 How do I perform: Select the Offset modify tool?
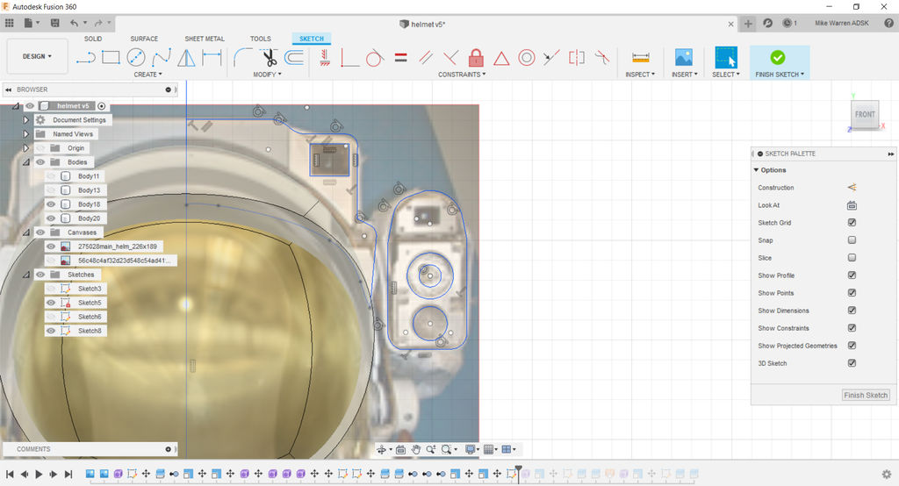(294, 57)
